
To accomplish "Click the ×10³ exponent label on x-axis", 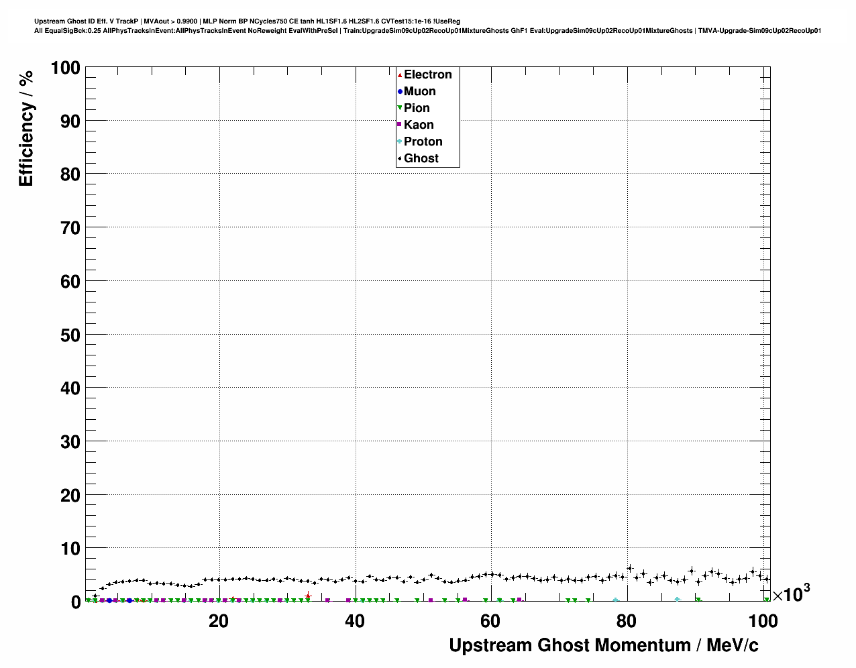I will [790, 594].
